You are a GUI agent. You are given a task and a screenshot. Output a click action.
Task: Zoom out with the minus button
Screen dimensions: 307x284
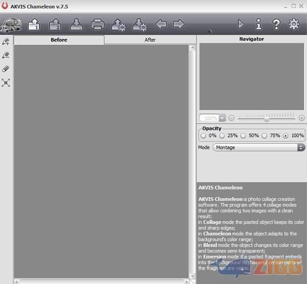(232, 118)
